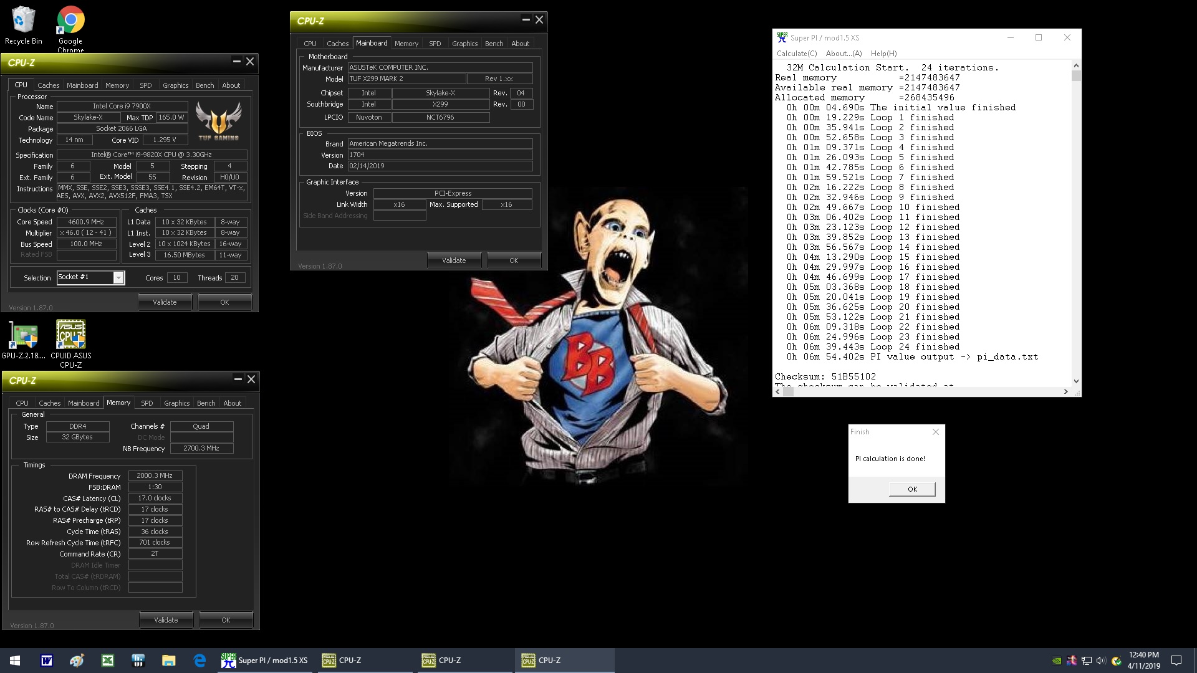Click the TUF Gaming logo in CPU-Z
This screenshot has width=1197, height=673.
coord(218,121)
